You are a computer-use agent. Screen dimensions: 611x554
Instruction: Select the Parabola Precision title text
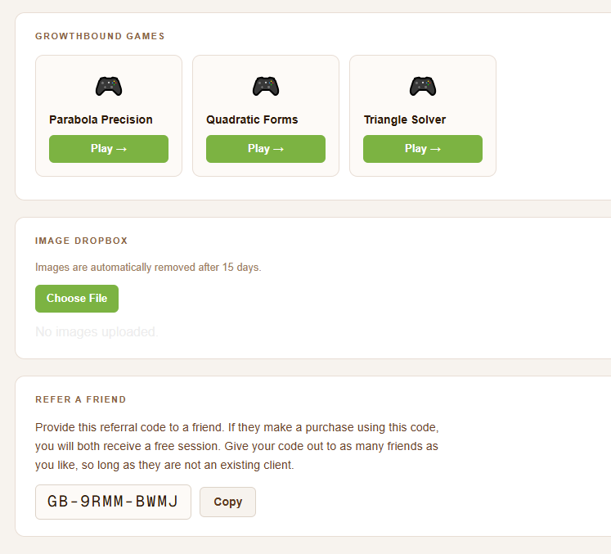click(x=101, y=119)
